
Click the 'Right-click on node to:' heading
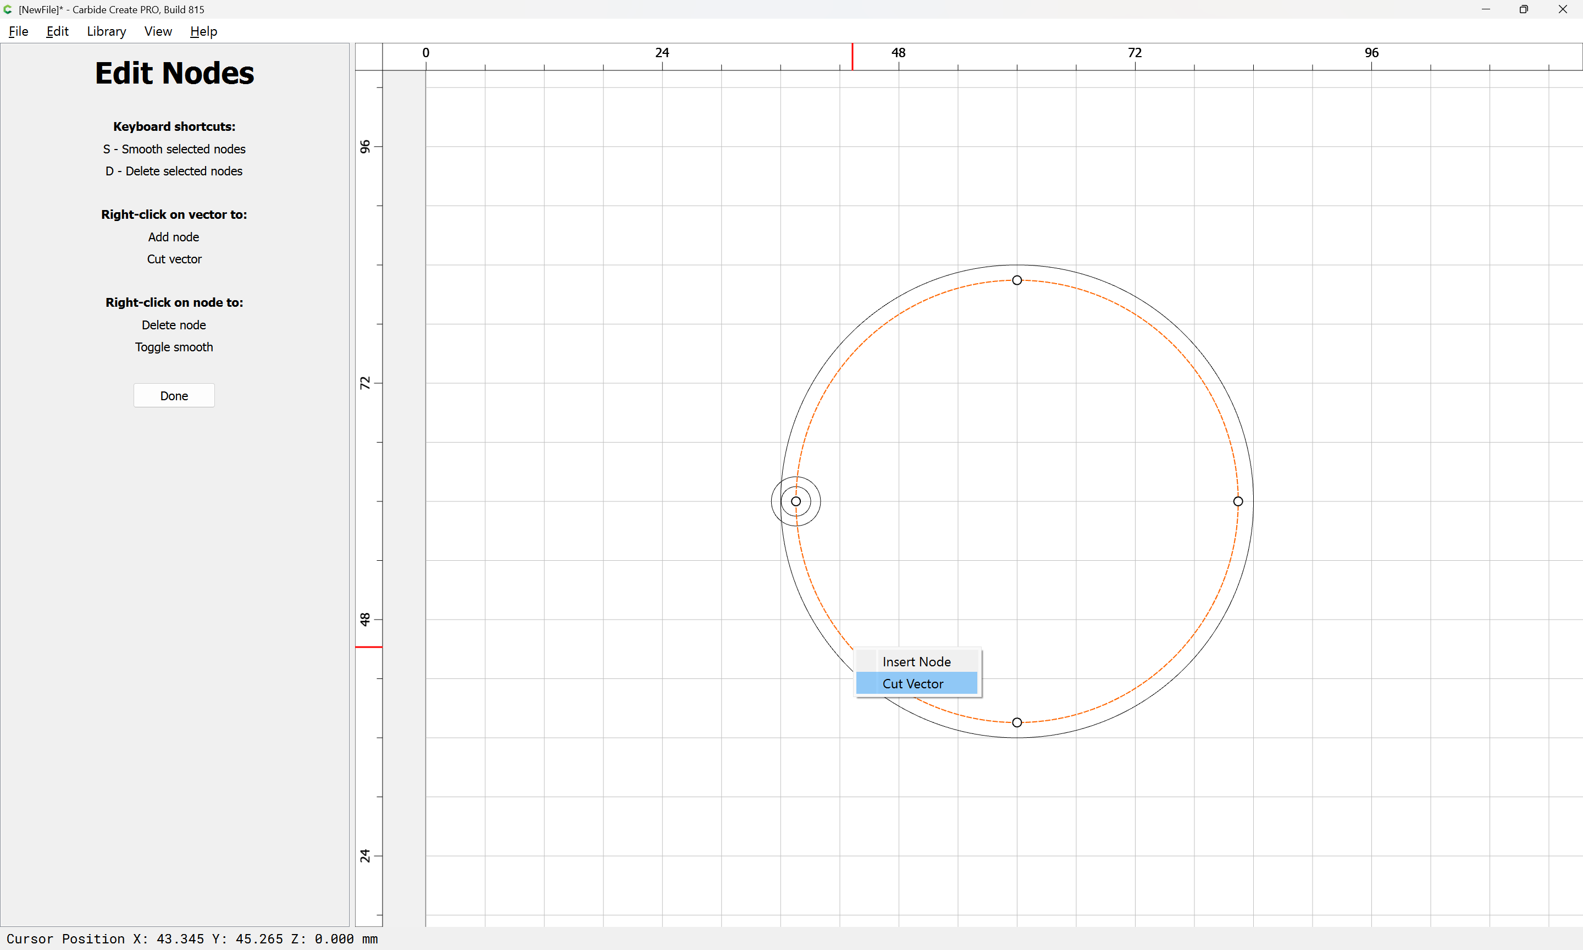pos(174,303)
